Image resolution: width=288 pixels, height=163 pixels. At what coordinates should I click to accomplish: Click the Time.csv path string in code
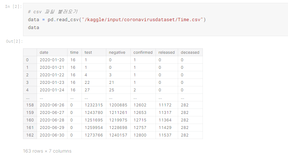tap(144, 20)
